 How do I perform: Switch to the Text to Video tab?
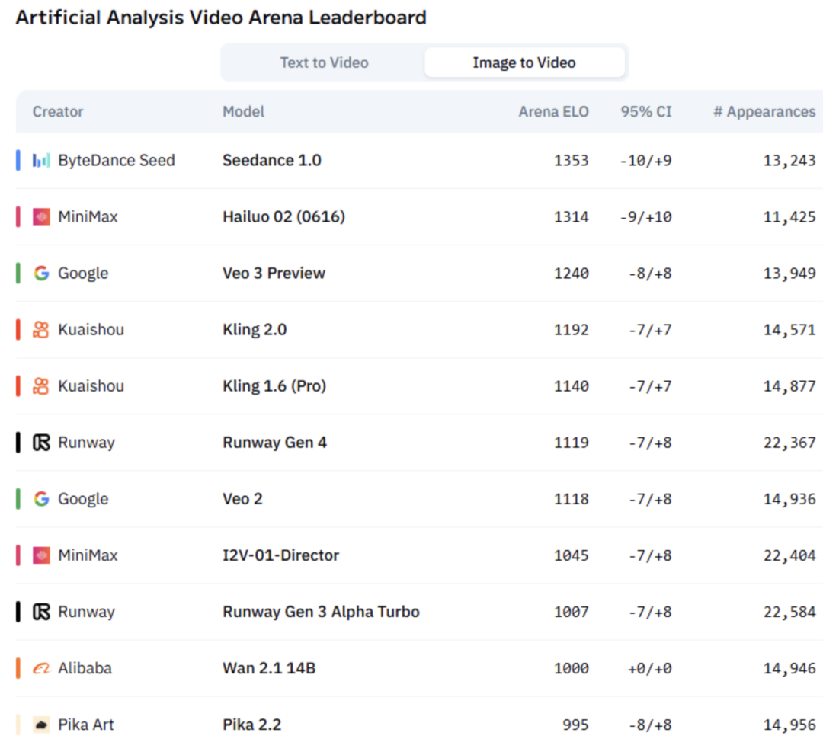324,62
